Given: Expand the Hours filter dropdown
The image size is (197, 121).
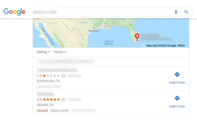Looking at the screenshot, I should coord(60,52).
